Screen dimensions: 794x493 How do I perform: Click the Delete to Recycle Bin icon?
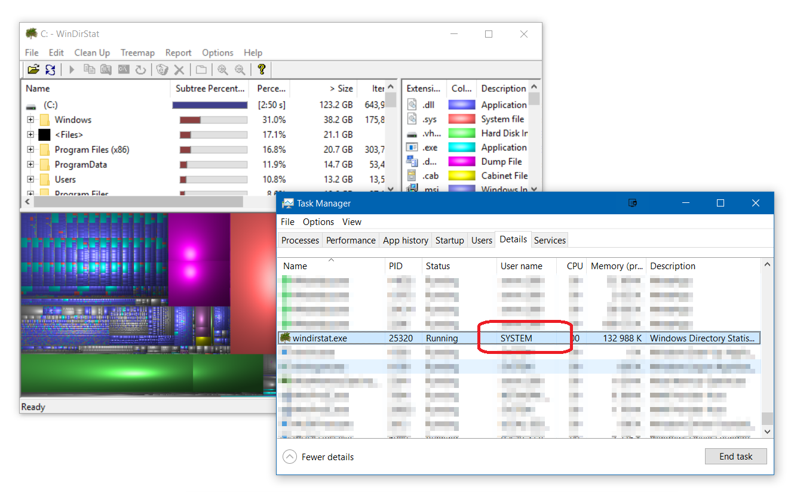tap(162, 70)
